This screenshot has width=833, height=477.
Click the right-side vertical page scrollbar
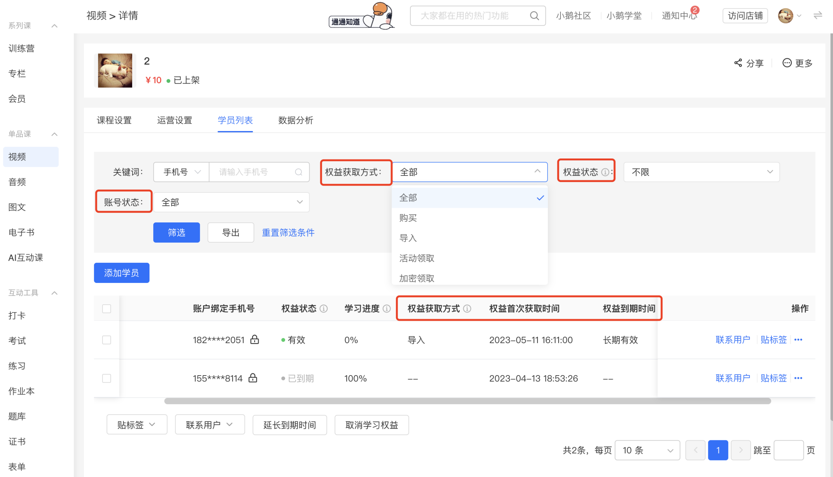point(831,227)
